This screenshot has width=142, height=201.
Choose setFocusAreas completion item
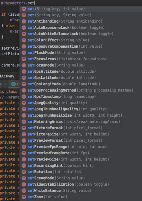point(81,59)
